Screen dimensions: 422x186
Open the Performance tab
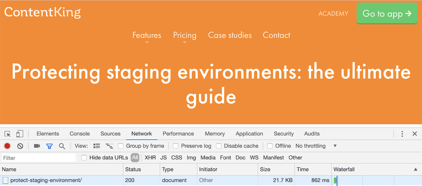coord(178,134)
